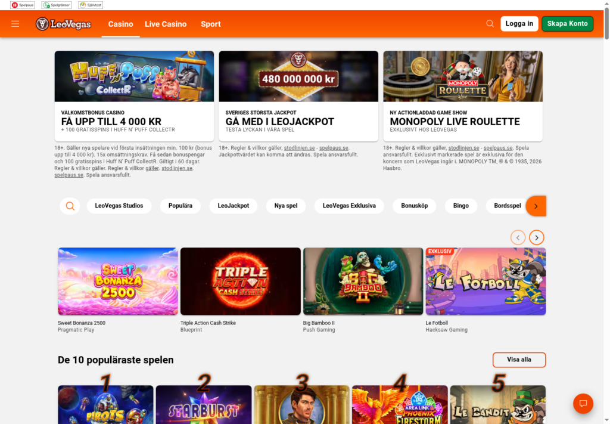
Task: Click the GÅ MED I LEOJACKPOT headline
Action: 280,122
